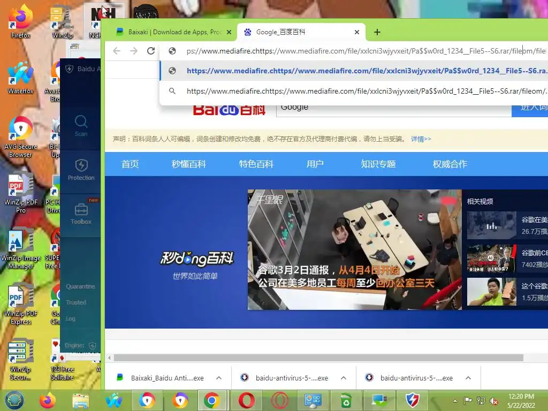Open the Baidu Antivirus shield taskbar icon
This screenshot has height=411, width=548.
413,400
